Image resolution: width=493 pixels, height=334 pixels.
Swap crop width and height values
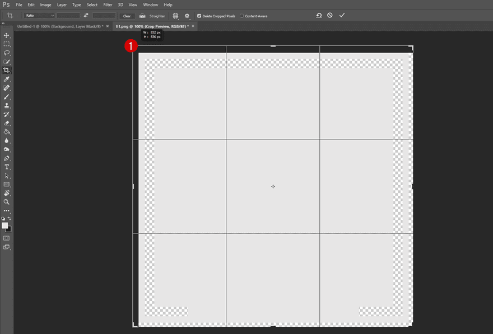(86, 15)
